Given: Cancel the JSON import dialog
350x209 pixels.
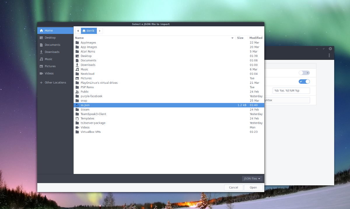Looking at the screenshot, I should tap(233, 187).
